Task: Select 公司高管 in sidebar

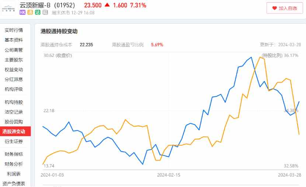Action: tap(14, 50)
